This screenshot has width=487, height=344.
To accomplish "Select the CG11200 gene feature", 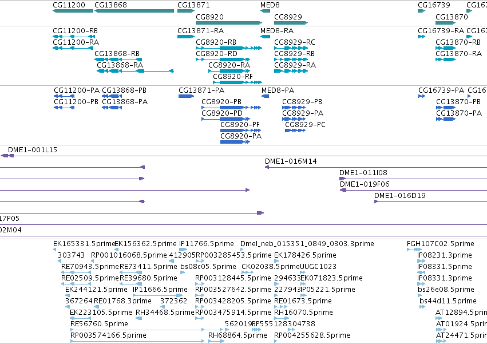I will pyautogui.click(x=73, y=11).
